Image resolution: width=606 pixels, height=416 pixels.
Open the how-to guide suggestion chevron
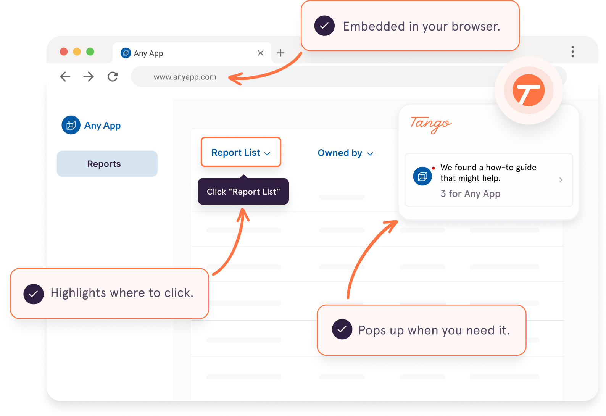561,180
